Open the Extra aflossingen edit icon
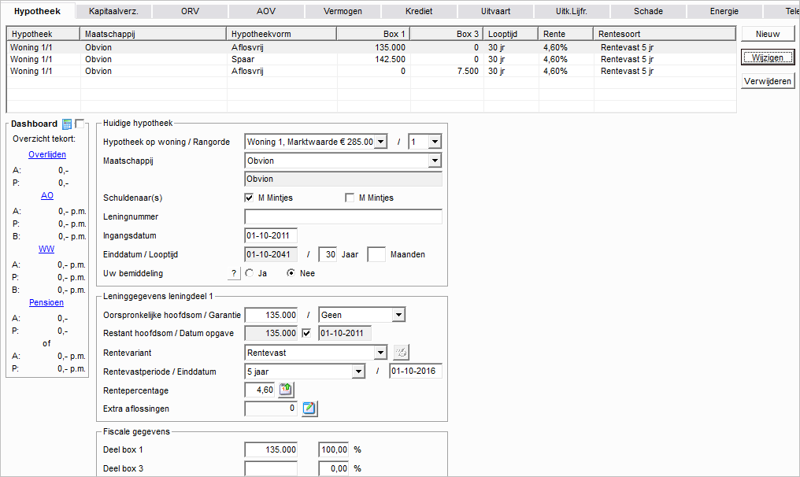 coord(309,409)
